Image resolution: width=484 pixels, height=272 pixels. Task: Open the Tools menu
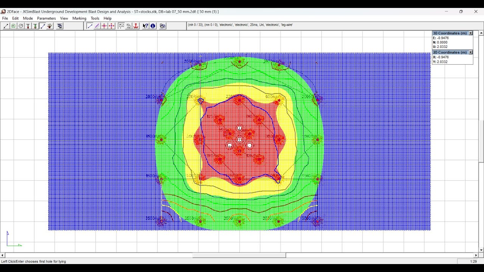coord(95,18)
